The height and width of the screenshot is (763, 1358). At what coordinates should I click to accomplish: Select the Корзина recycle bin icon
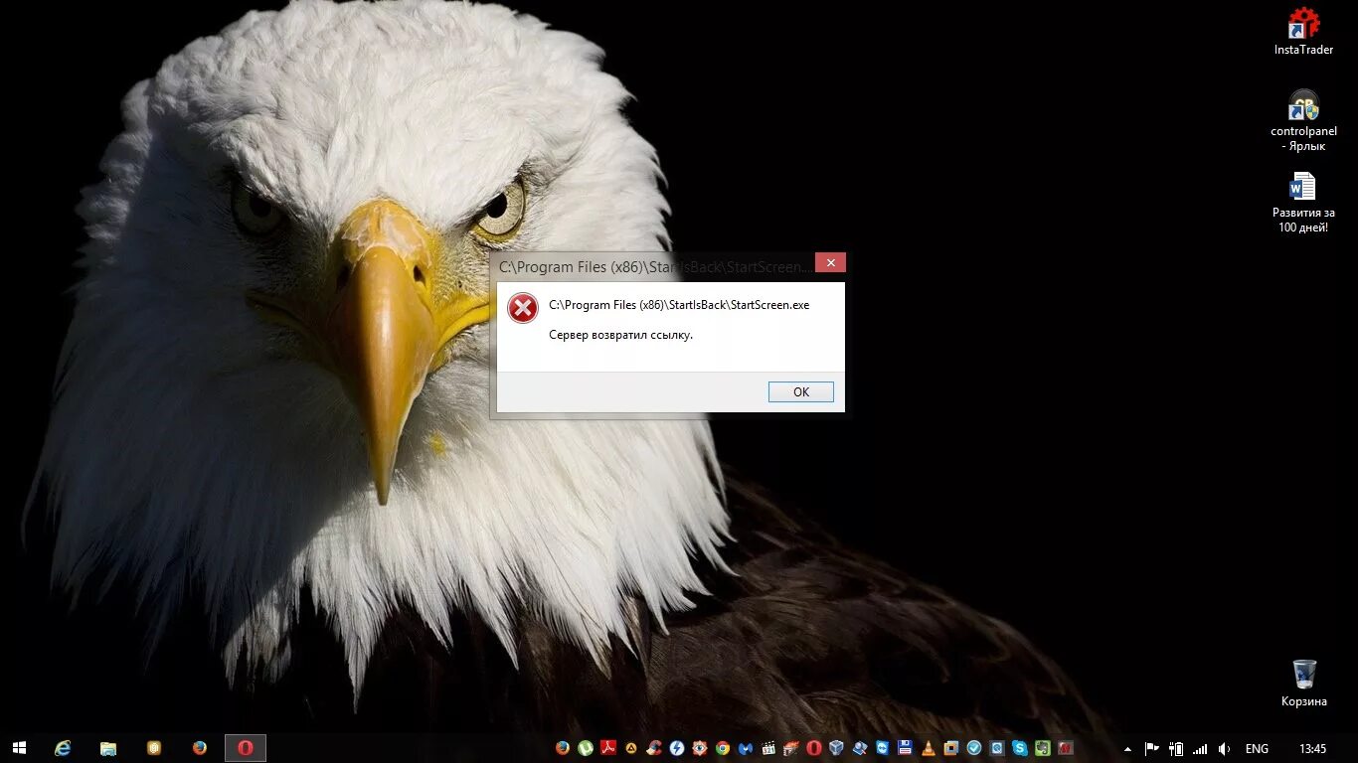click(1303, 684)
